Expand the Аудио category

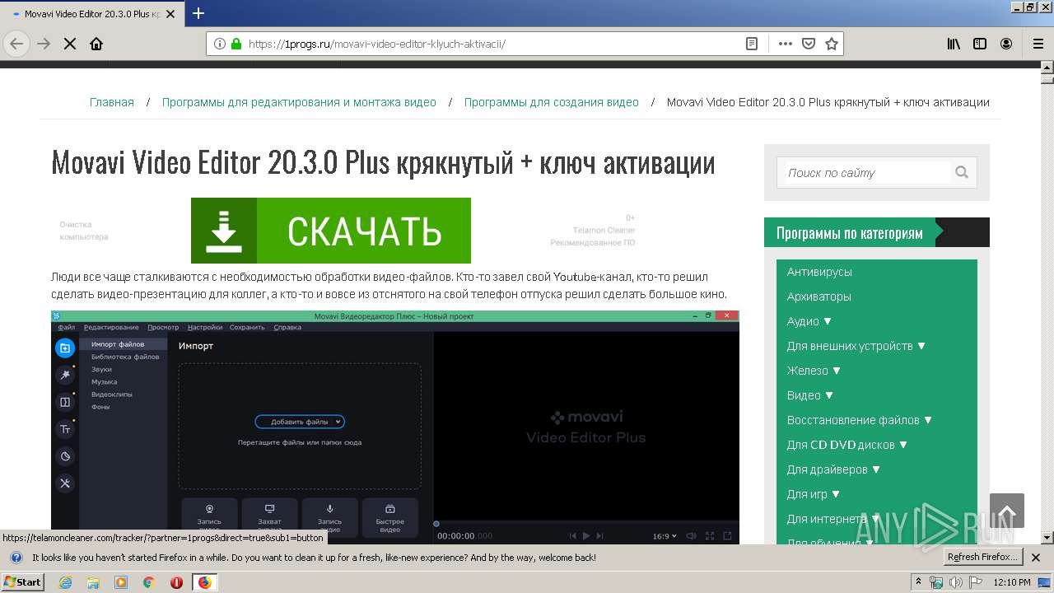(809, 321)
